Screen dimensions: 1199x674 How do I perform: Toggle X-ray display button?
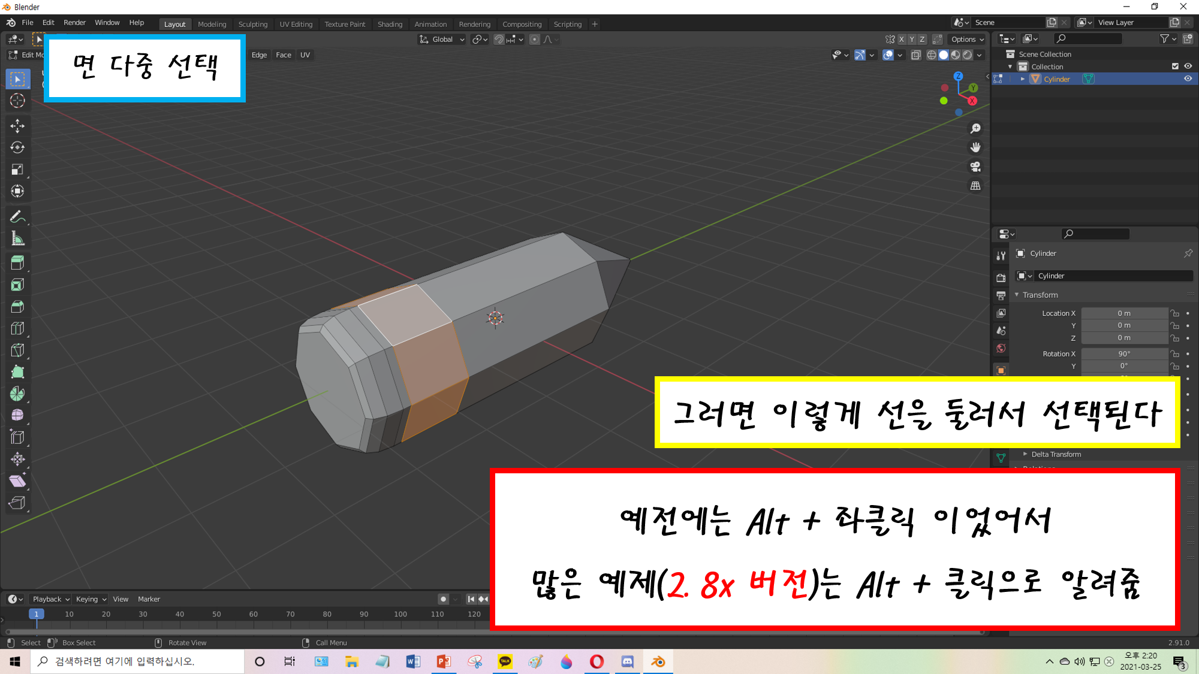[x=915, y=55]
